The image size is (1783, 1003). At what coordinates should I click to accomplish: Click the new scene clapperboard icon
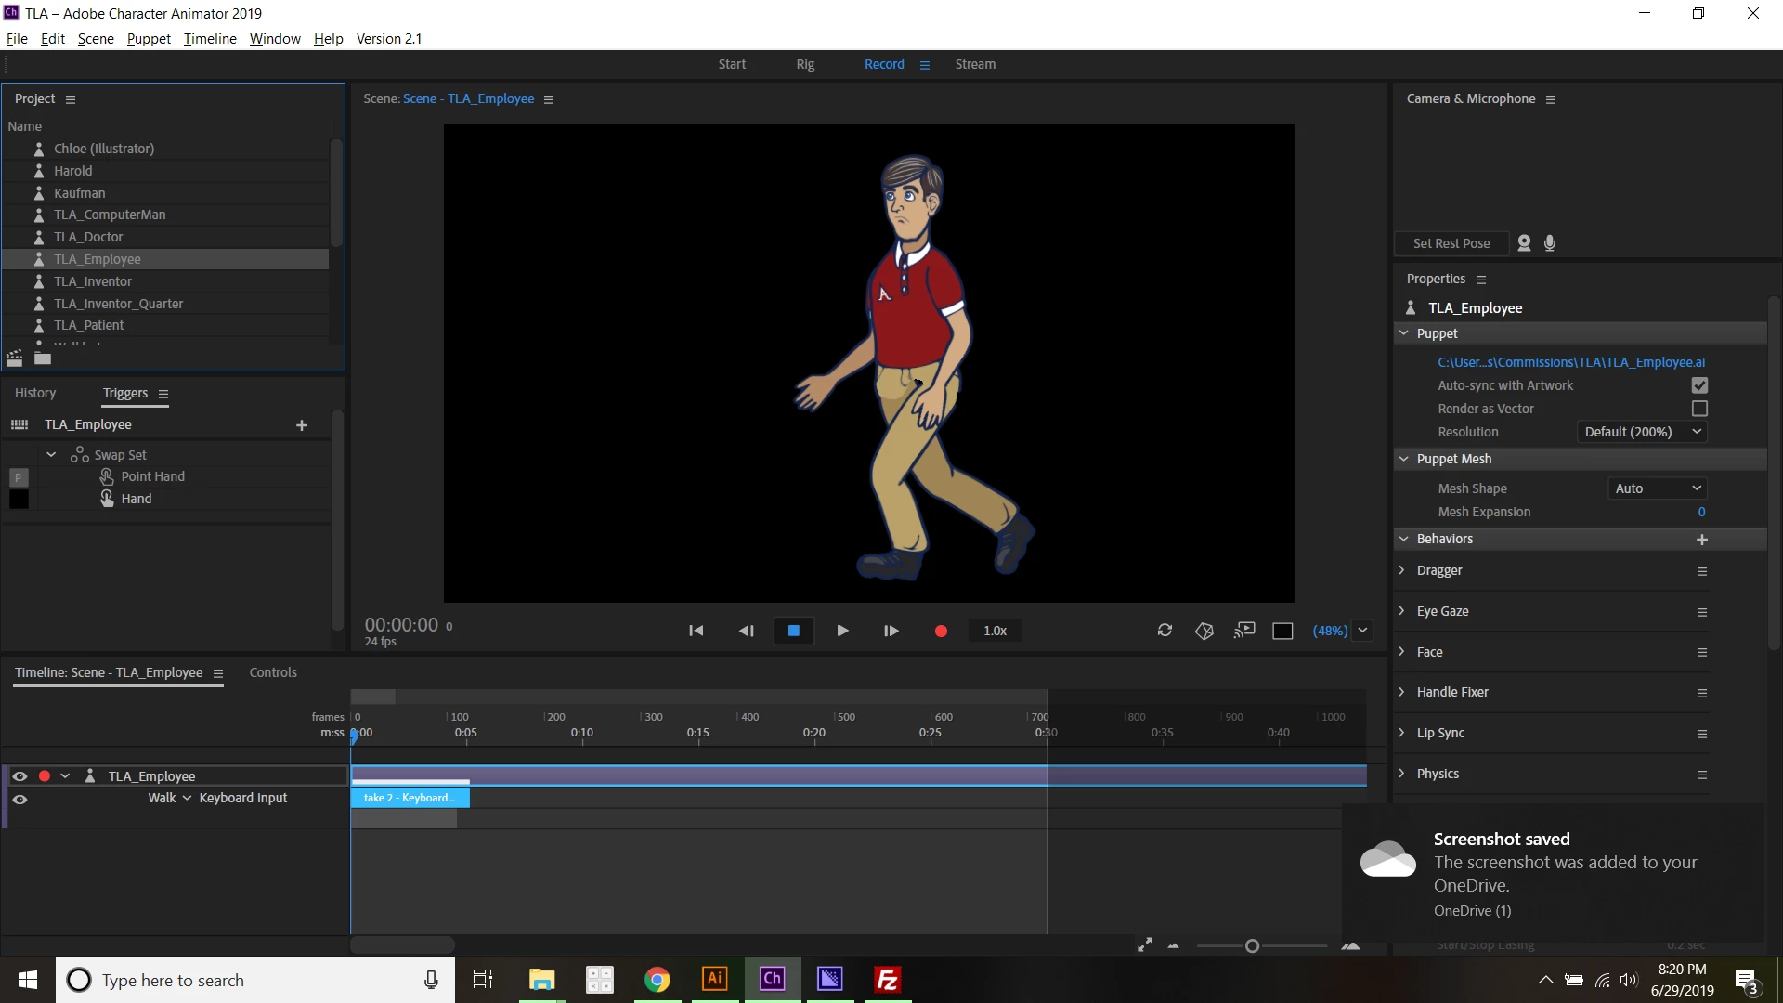point(15,358)
